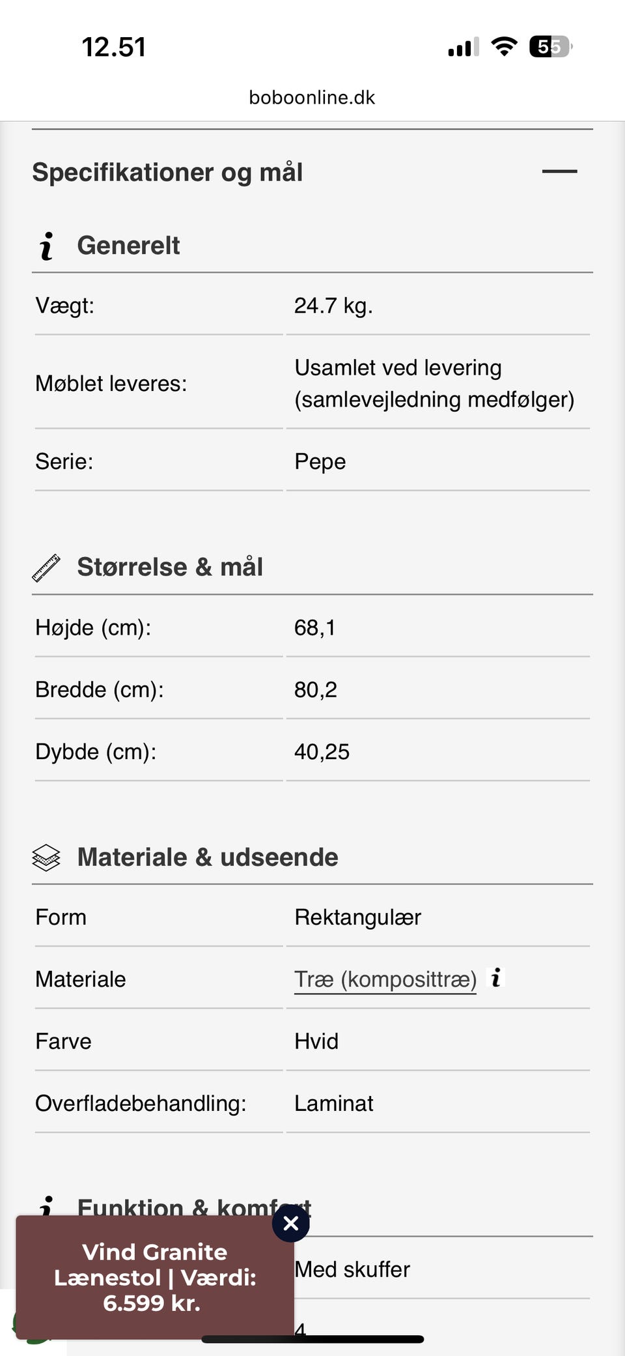This screenshot has width=625, height=1356.
Task: Open the Vind Granite Lænestol contest banner
Action: tap(154, 1277)
